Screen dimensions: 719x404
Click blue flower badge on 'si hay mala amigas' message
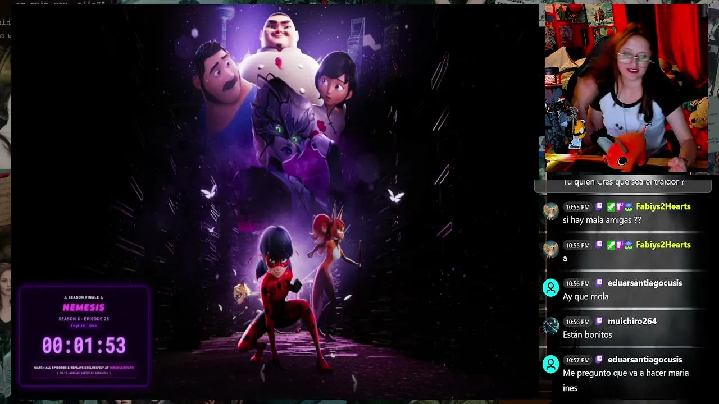pos(628,206)
